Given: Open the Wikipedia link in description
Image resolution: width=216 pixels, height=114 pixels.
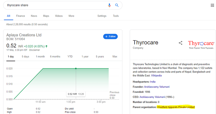Looking at the screenshot, I should pos(156,76).
